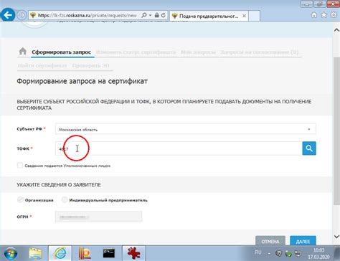Switch to 'Мои запросы' tab
340x261 pixels.
tap(198, 52)
